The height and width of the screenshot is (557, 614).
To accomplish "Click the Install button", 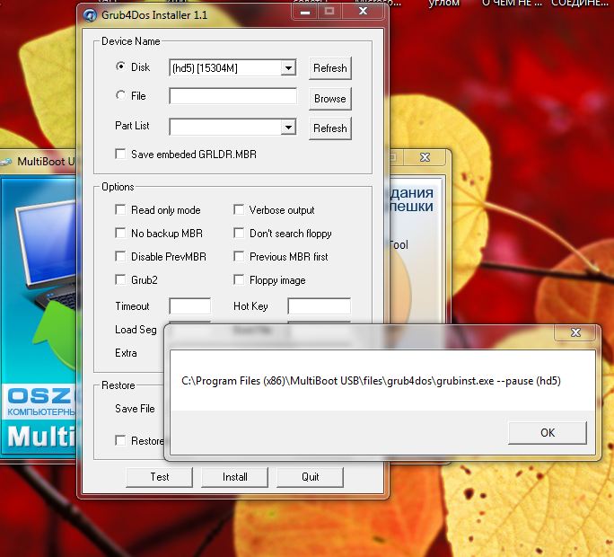I will point(234,476).
